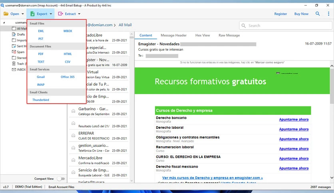This screenshot has height=193, width=334.
Task: Click the magnifier search icon in toolbar
Action: click(318, 14)
